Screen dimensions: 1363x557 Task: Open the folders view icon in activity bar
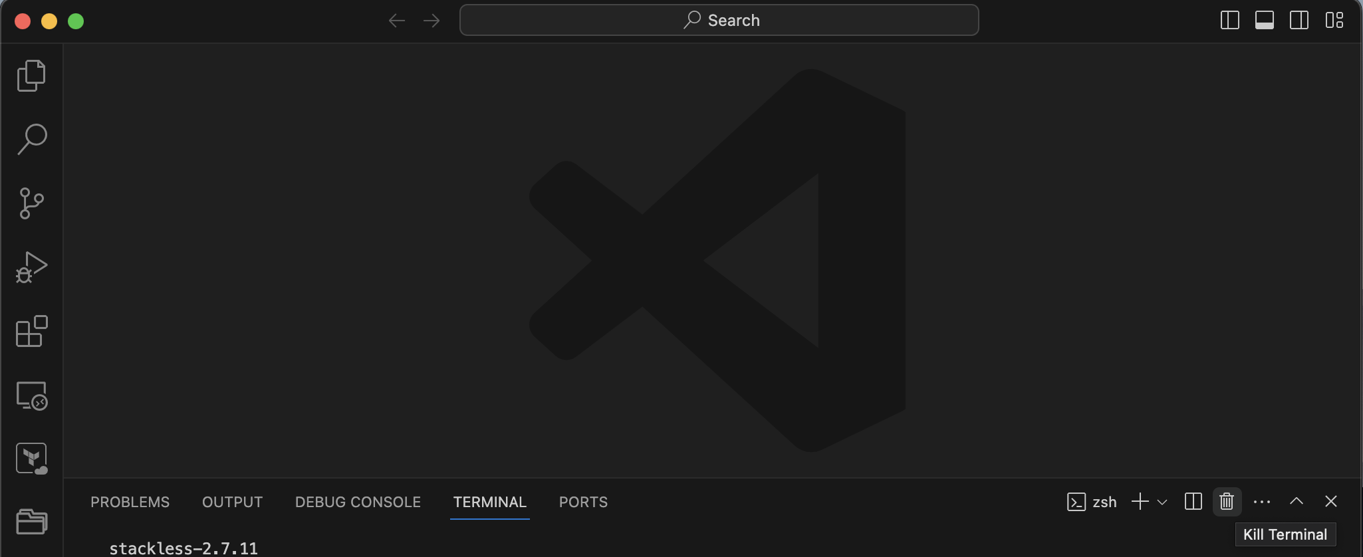[31, 521]
